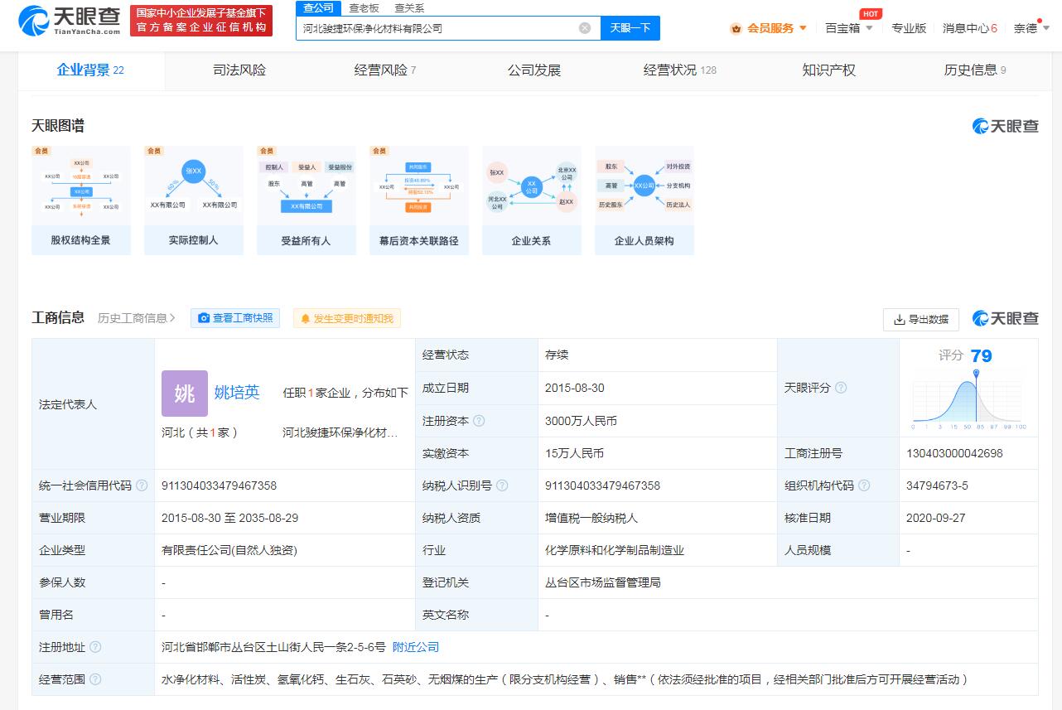Screen dimensions: 1062x710
Task: Open the 企业人员架构 graph thumbnail
Action: 644,200
